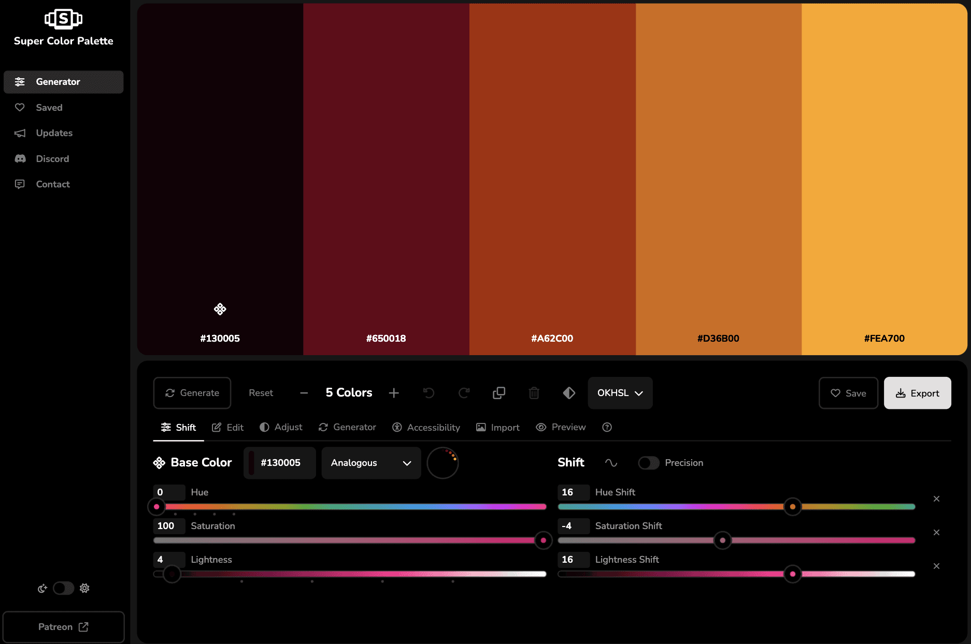This screenshot has height=644, width=971.
Task: Click the copy palette icon
Action: (499, 393)
